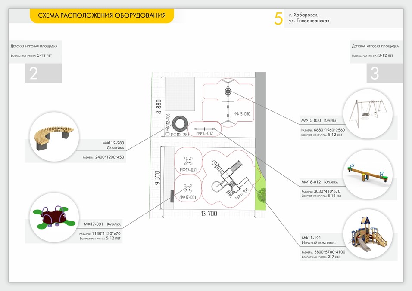
Task: Click the green tree symbol on the plan
Action: point(262,196)
